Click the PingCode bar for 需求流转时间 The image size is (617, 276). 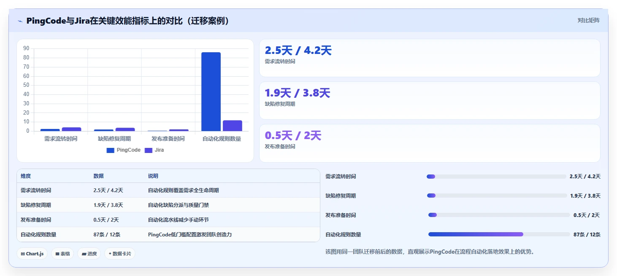(x=50, y=130)
